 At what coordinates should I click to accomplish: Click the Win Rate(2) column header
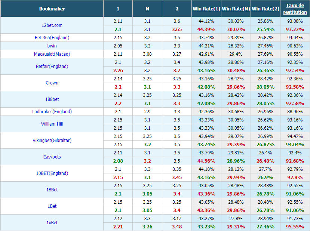(x=266, y=9)
